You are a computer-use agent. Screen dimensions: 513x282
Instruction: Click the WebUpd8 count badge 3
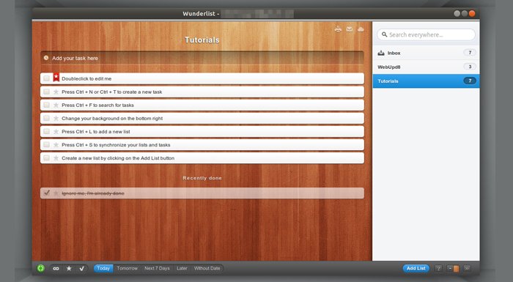[470, 67]
